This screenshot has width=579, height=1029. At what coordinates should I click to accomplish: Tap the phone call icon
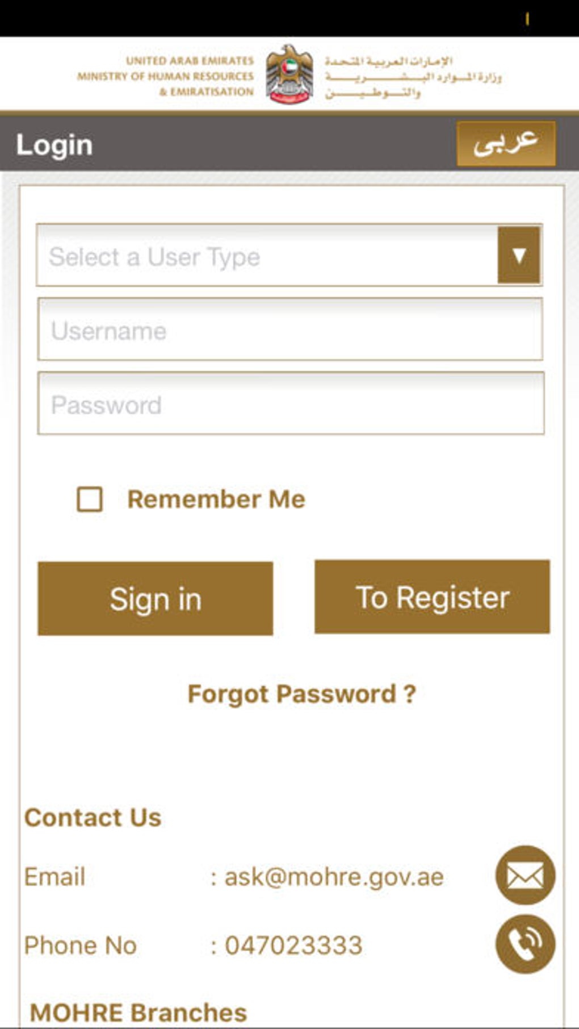[525, 944]
